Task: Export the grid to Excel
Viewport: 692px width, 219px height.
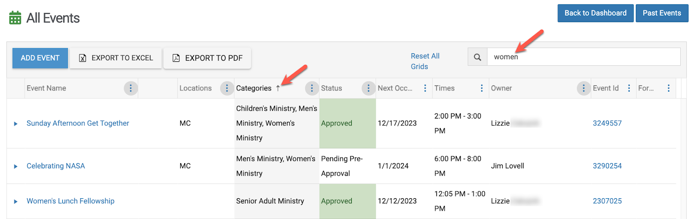Action: (116, 58)
